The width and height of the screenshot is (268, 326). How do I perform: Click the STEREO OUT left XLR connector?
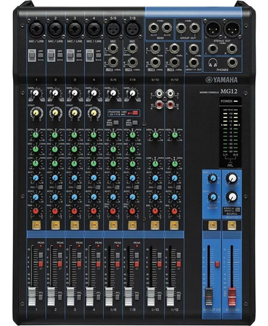pyautogui.click(x=213, y=29)
